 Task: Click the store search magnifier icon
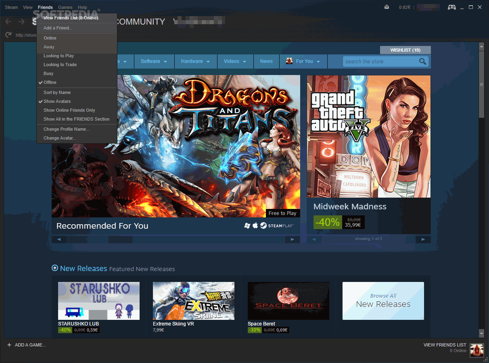[422, 61]
